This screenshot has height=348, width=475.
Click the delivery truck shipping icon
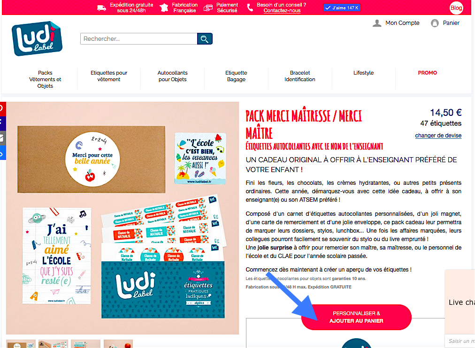pyautogui.click(x=101, y=8)
